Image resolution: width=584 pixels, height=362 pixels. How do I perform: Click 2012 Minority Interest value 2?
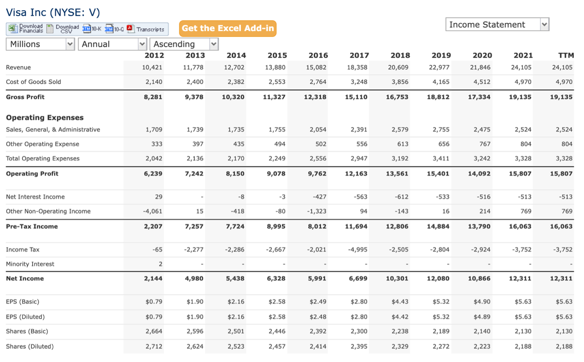click(161, 264)
